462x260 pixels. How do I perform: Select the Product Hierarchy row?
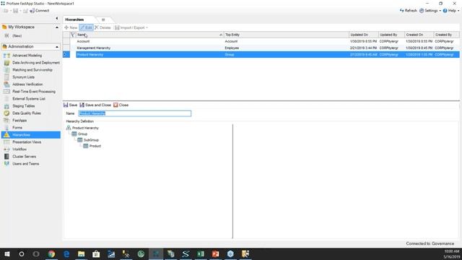[x=261, y=55]
